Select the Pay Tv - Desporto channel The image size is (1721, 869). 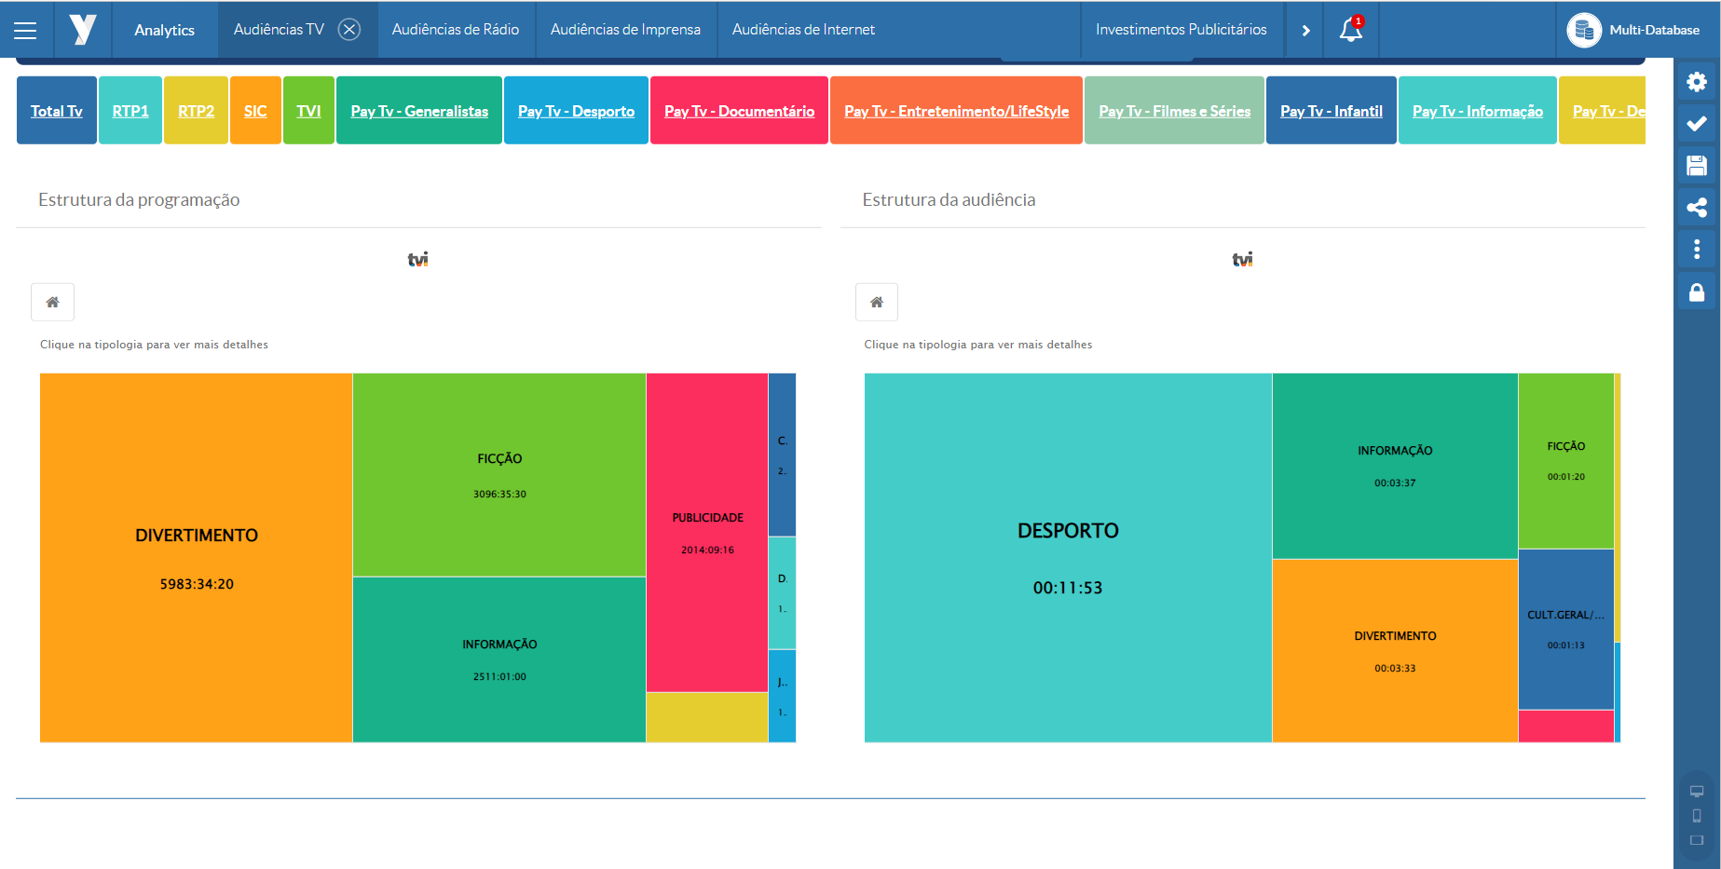pos(576,111)
